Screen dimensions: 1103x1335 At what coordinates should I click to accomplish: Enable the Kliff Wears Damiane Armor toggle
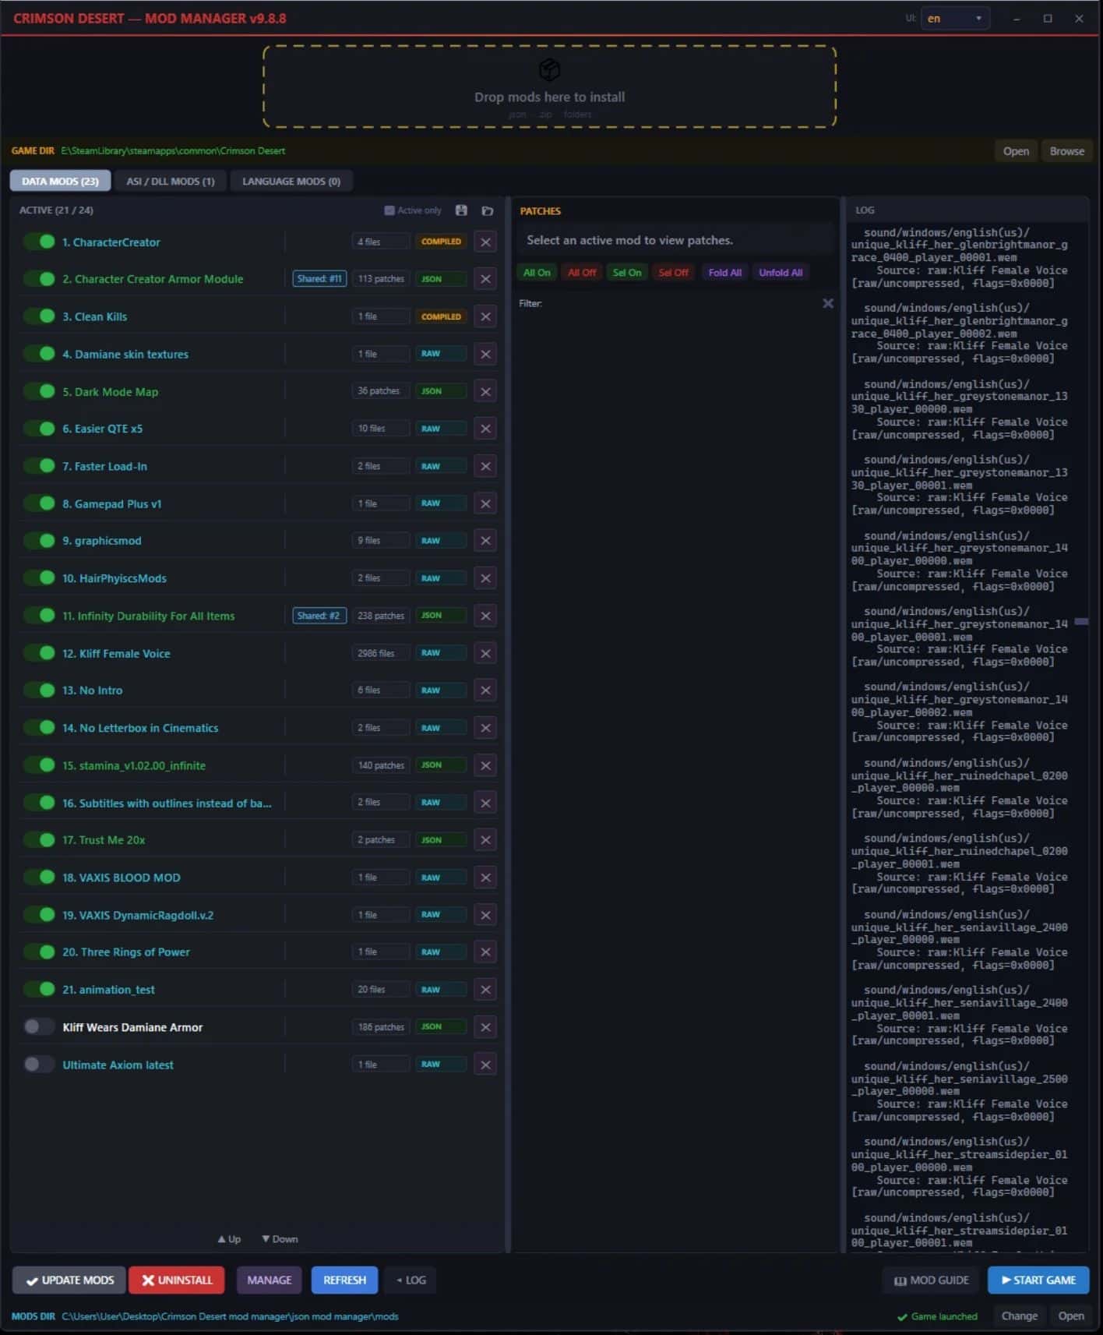tap(39, 1027)
